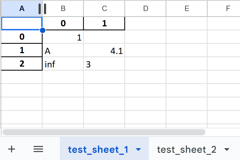Select the column D header

[146, 9]
